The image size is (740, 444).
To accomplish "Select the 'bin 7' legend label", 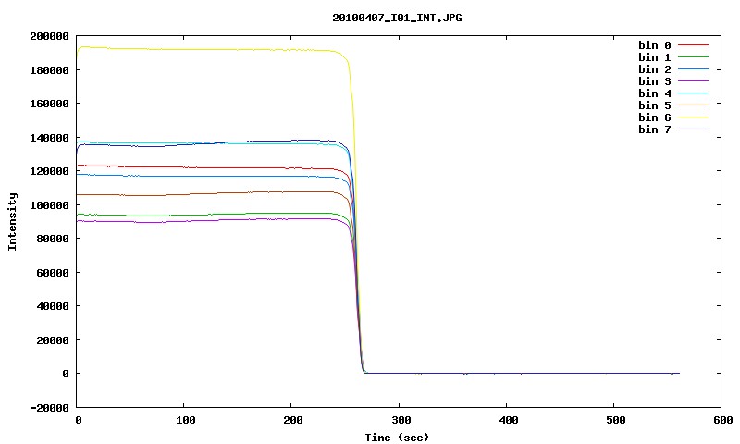I will coord(655,129).
